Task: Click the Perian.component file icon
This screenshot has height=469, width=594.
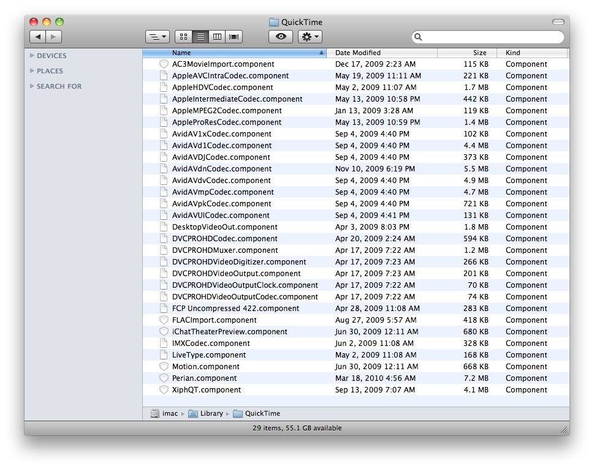Action: [164, 378]
